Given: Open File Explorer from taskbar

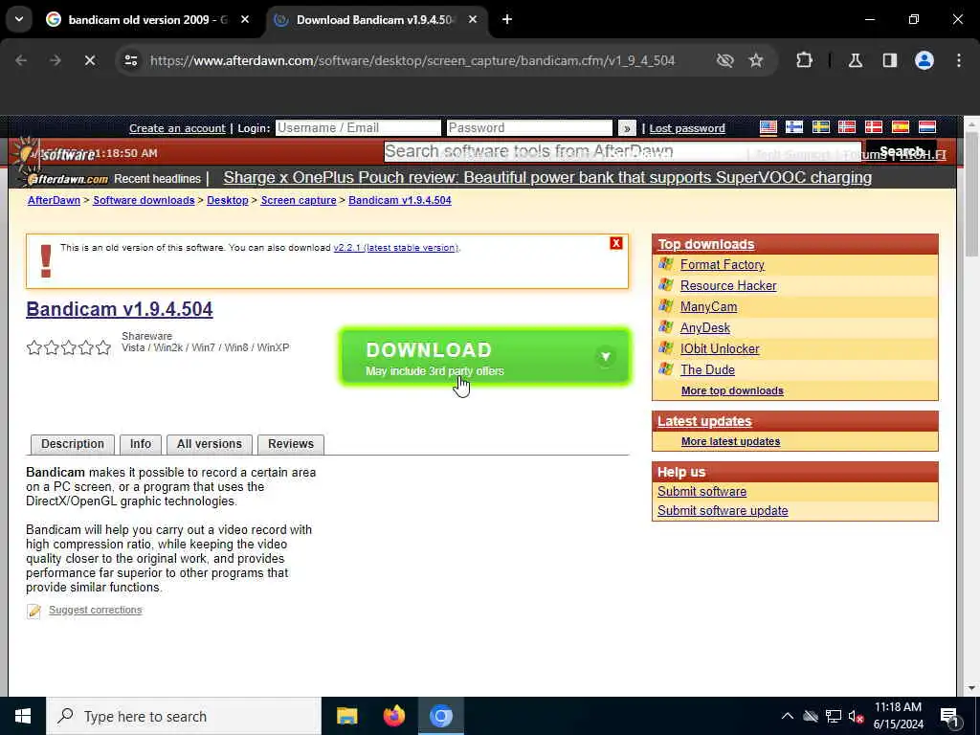Looking at the screenshot, I should point(346,716).
